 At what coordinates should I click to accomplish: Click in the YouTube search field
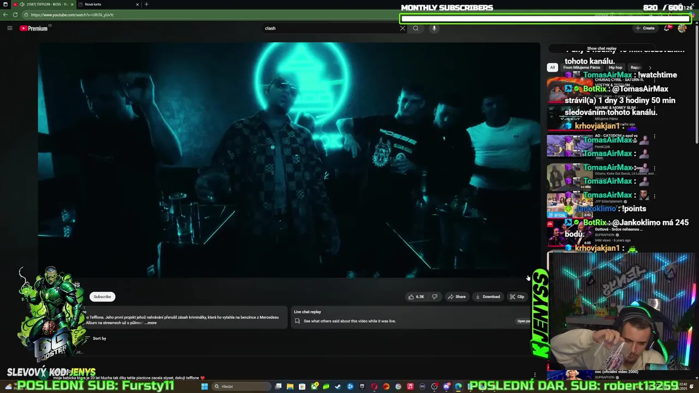point(330,28)
